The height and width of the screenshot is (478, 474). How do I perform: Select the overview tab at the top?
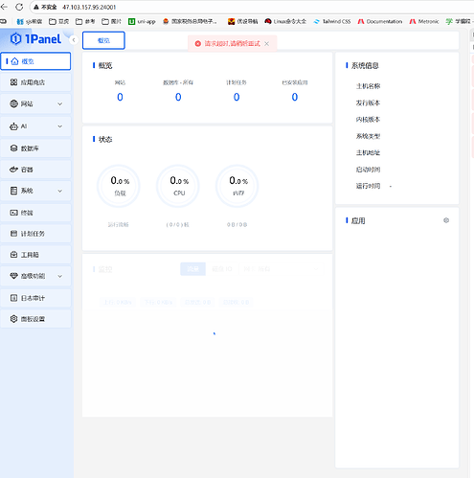(x=103, y=40)
